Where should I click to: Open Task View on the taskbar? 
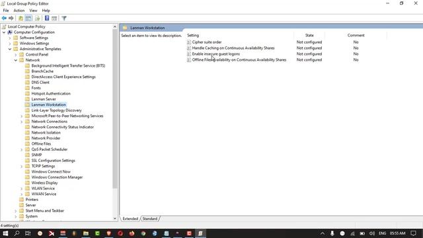pyautogui.click(x=28, y=233)
